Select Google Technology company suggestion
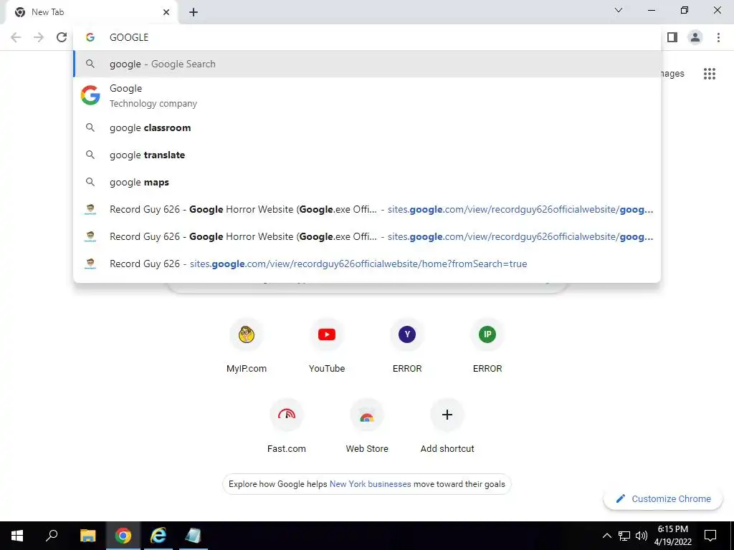Viewport: 734px width, 550px height. coord(367,96)
